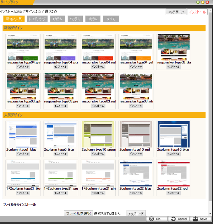Screen dimensions: 213x224
Task: Install the 2column_type16_blue design
Action: [x=174, y=154]
